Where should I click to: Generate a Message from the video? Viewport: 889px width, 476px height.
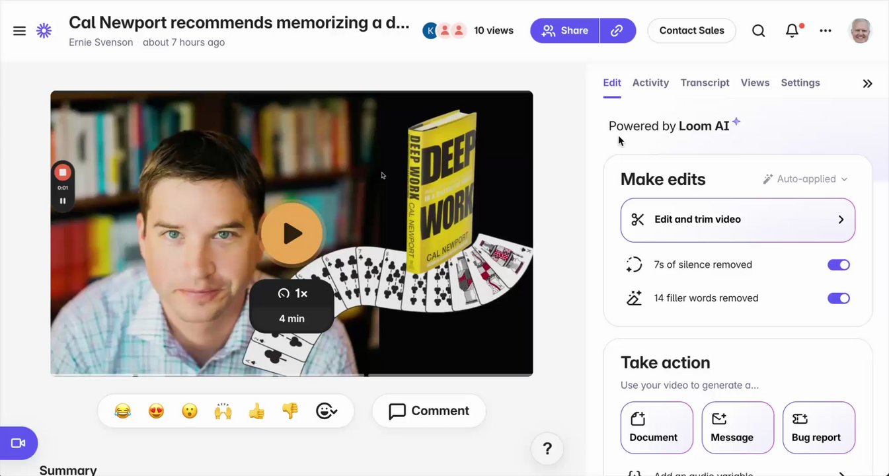[738, 428]
